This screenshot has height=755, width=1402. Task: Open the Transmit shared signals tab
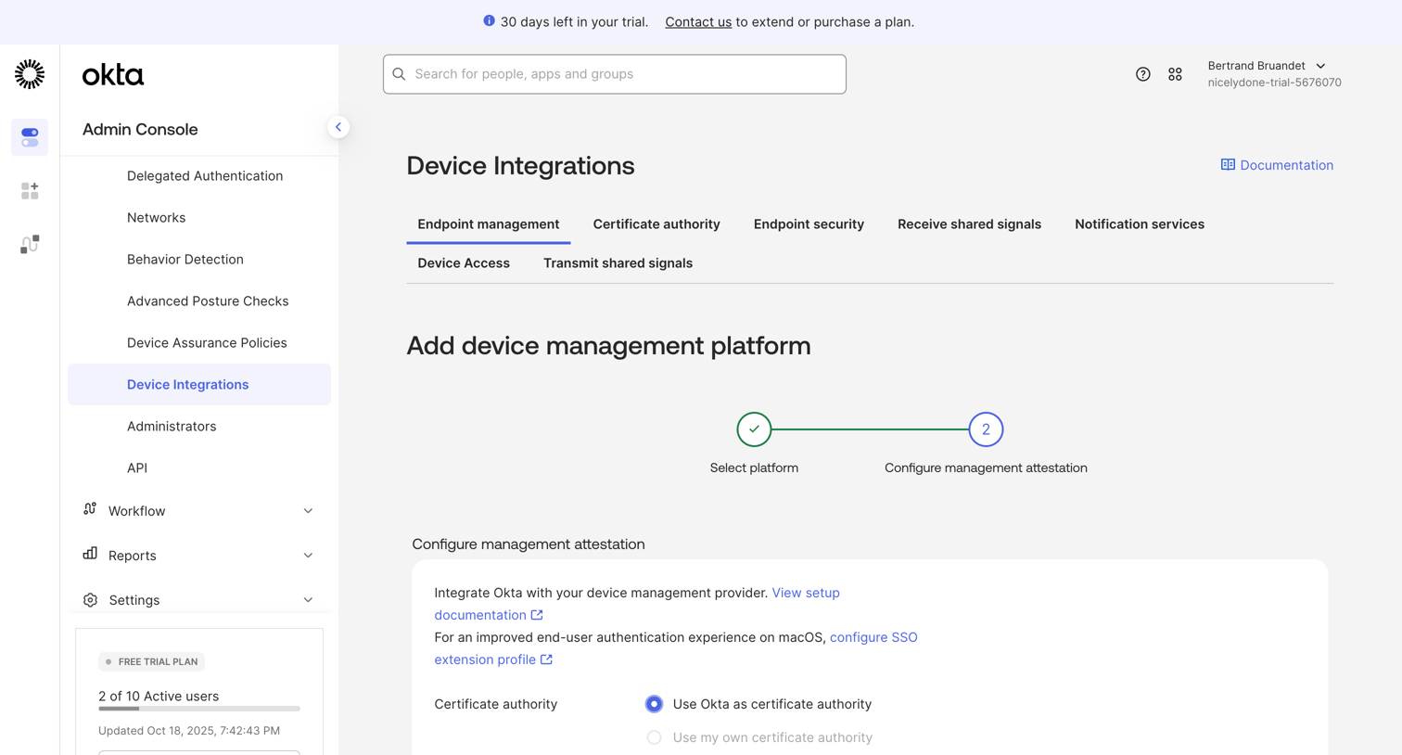618,263
